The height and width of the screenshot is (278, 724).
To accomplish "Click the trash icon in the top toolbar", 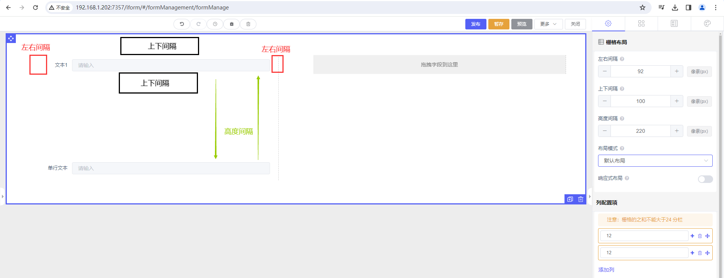I will tap(248, 24).
